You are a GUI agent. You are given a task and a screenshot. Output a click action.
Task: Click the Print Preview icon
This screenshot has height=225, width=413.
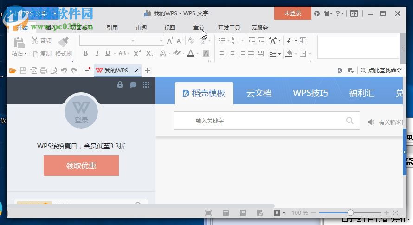pos(53,71)
